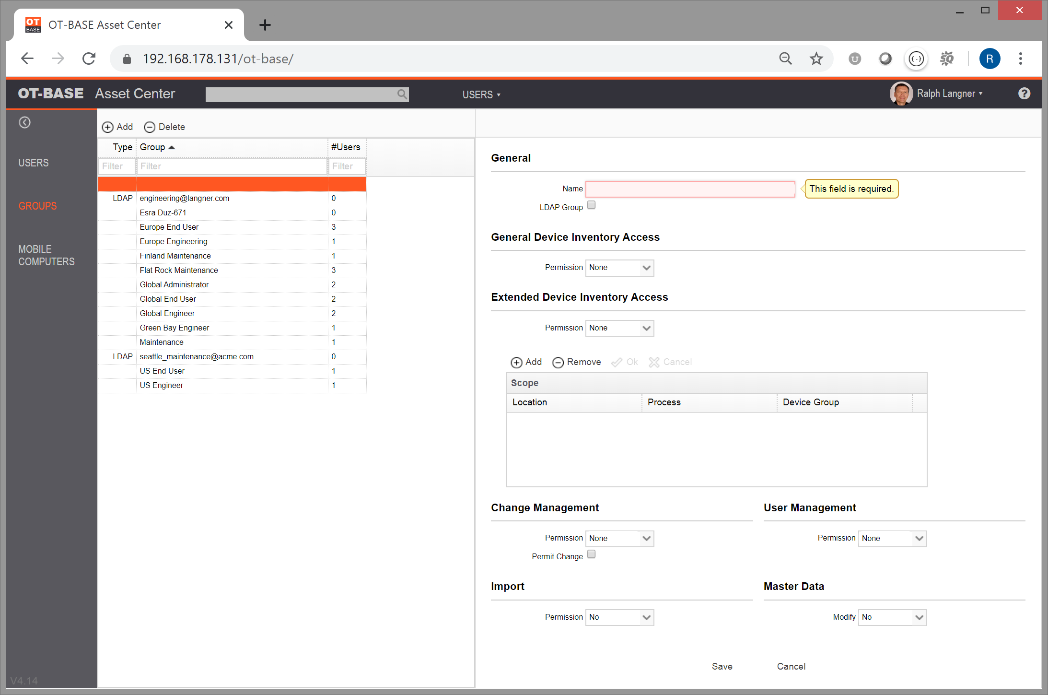1048x695 pixels.
Task: Click the Add scope plus icon
Action: coord(516,362)
